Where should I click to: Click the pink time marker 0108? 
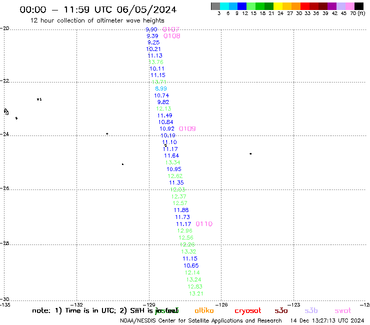(172, 36)
